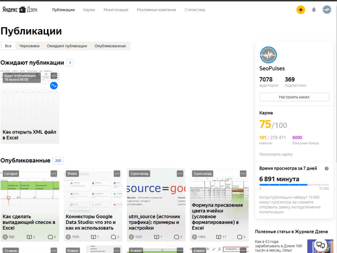Click the 369 подписчики statistic
Screen dimensions: 337x253
(295, 82)
